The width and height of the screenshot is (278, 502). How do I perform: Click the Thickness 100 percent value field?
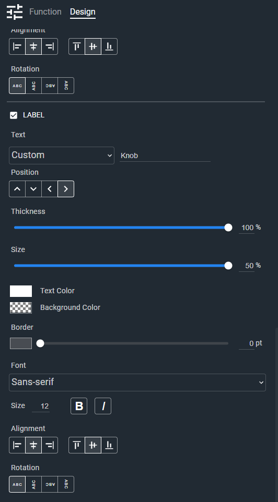(247, 228)
